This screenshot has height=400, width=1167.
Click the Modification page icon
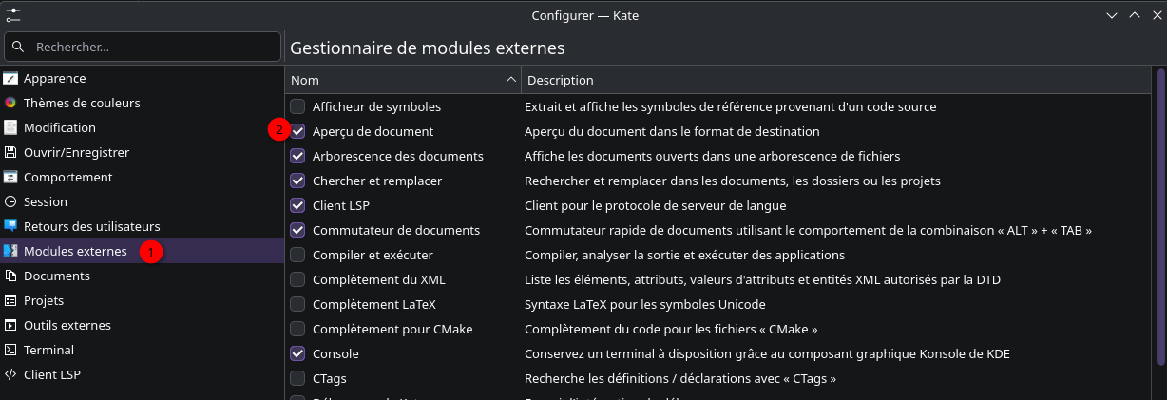(10, 128)
